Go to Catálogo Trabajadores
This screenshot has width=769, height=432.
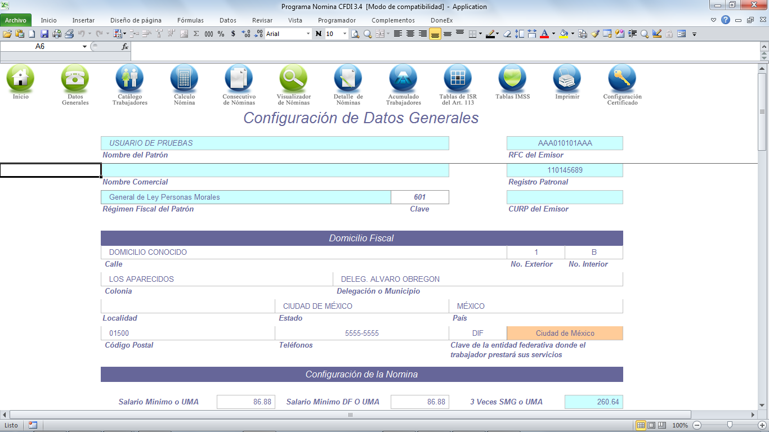pyautogui.click(x=129, y=79)
